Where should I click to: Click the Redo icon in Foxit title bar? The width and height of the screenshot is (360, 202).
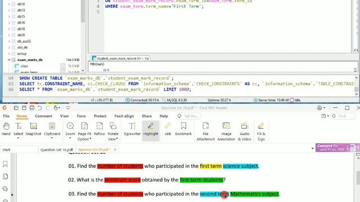[x=47, y=108]
